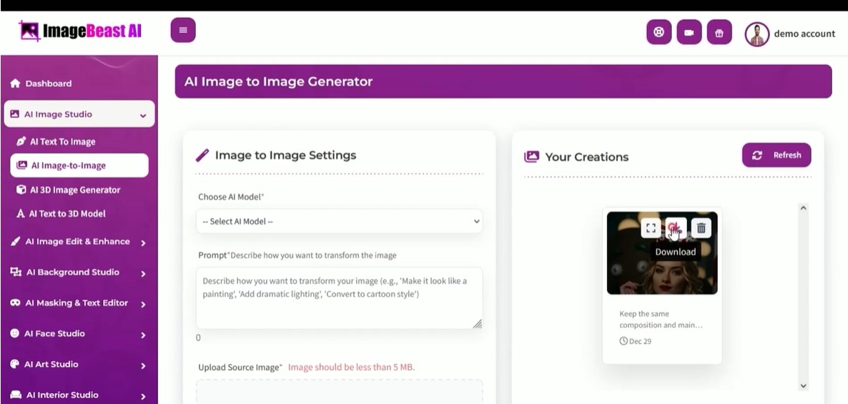
Task: Expand AI Masking & Text Editor
Action: click(x=79, y=303)
